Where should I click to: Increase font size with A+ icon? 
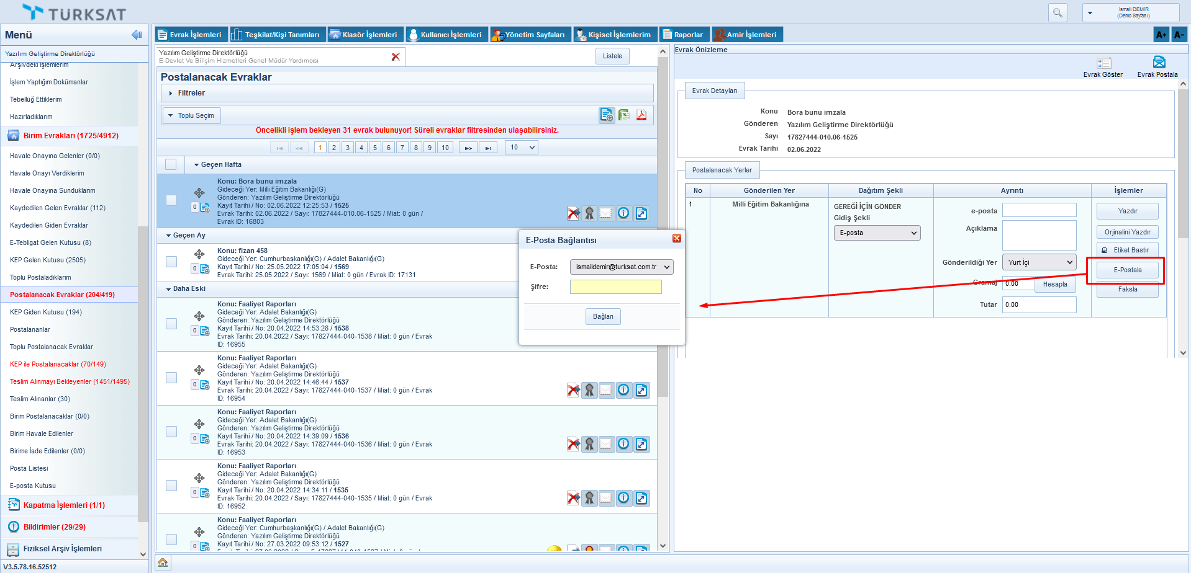tap(1161, 35)
